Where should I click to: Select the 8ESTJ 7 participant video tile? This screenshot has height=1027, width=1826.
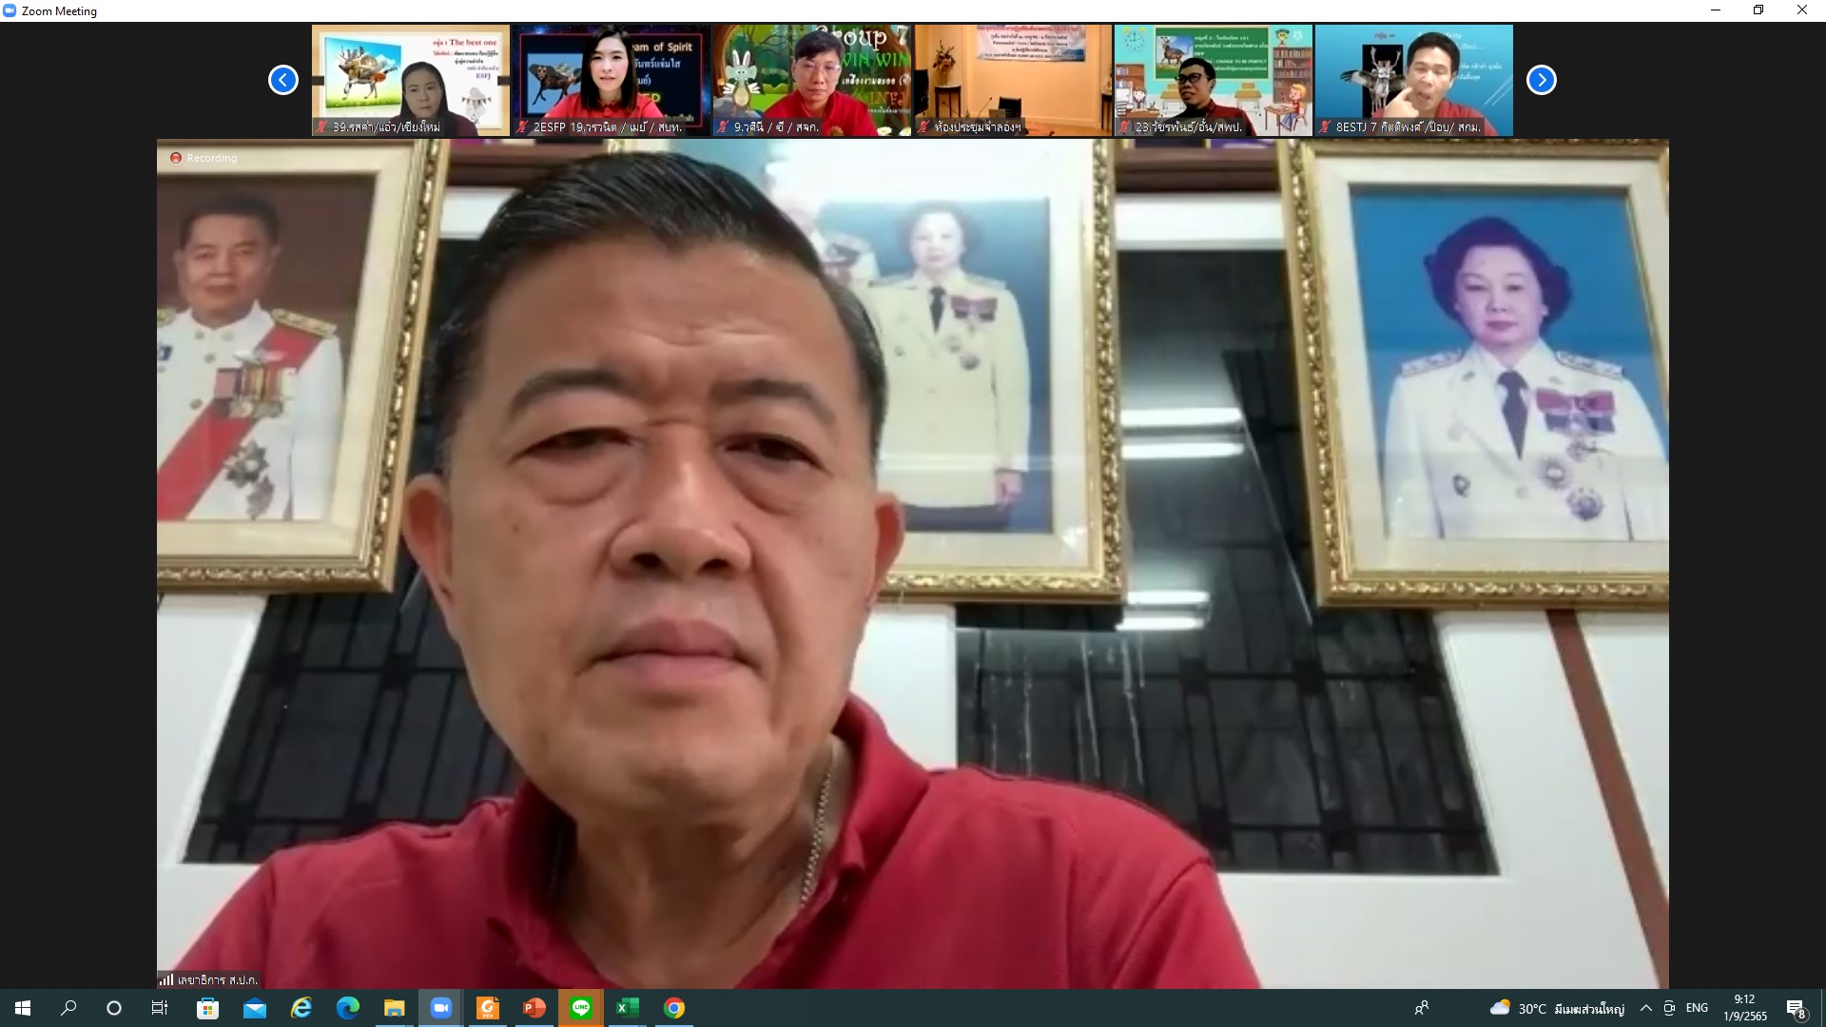(x=1413, y=80)
